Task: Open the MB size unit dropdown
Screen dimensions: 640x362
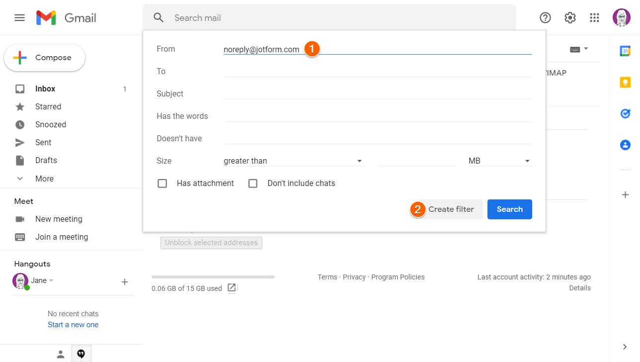Action: pos(499,161)
